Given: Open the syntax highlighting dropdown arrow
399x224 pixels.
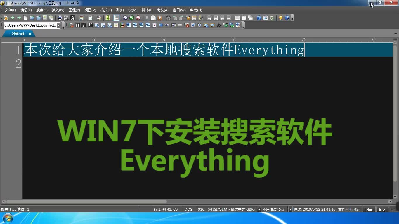Looking at the screenshot, I should (290, 209).
